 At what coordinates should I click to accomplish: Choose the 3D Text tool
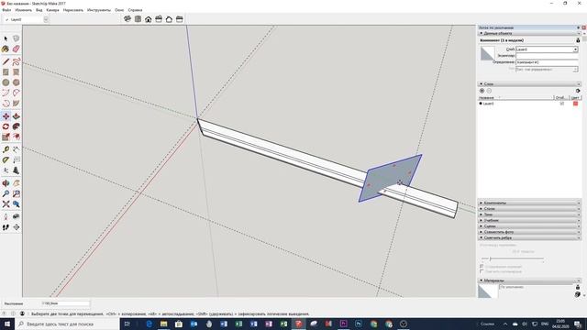coord(17,170)
